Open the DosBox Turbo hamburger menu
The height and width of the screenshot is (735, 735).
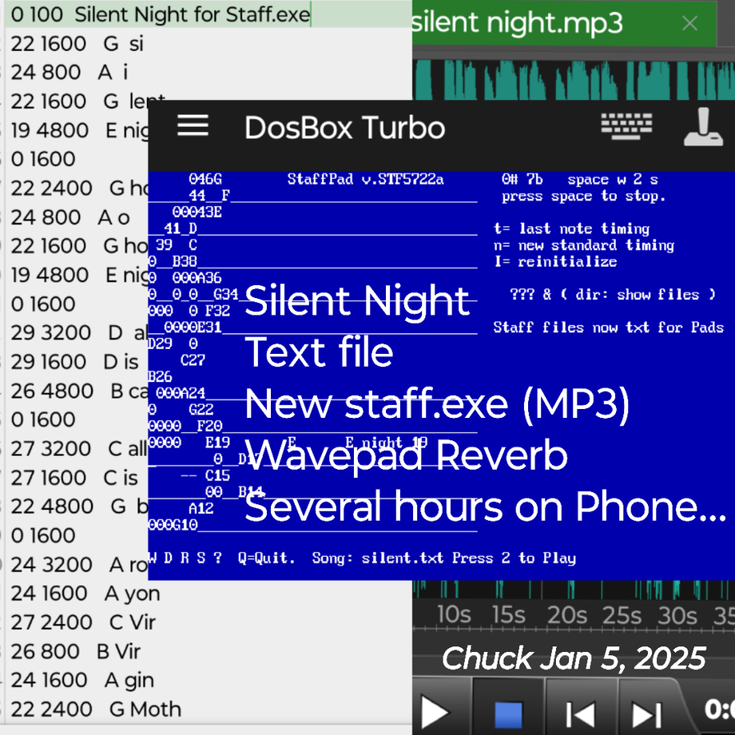(193, 126)
